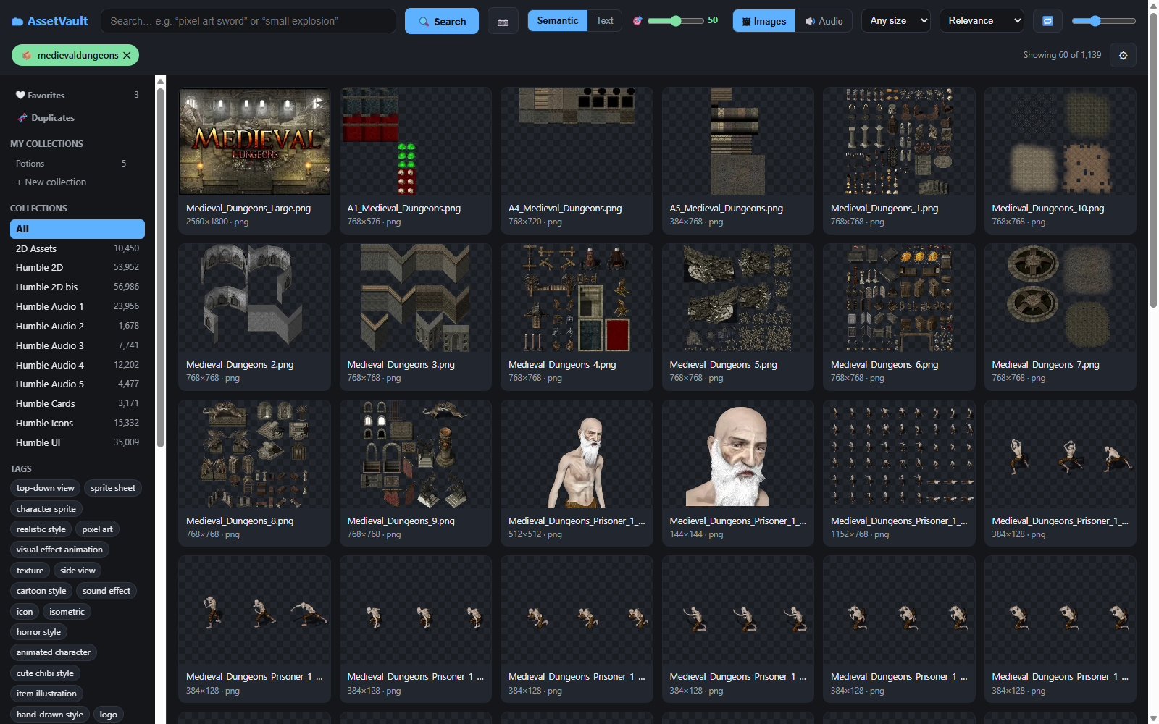Select the All collection
The width and height of the screenshot is (1159, 724).
(78, 229)
